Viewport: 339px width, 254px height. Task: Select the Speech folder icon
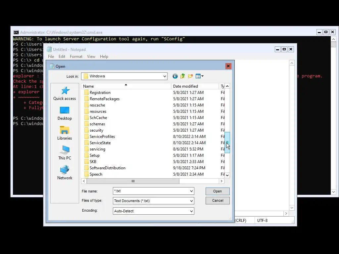[x=86, y=174]
